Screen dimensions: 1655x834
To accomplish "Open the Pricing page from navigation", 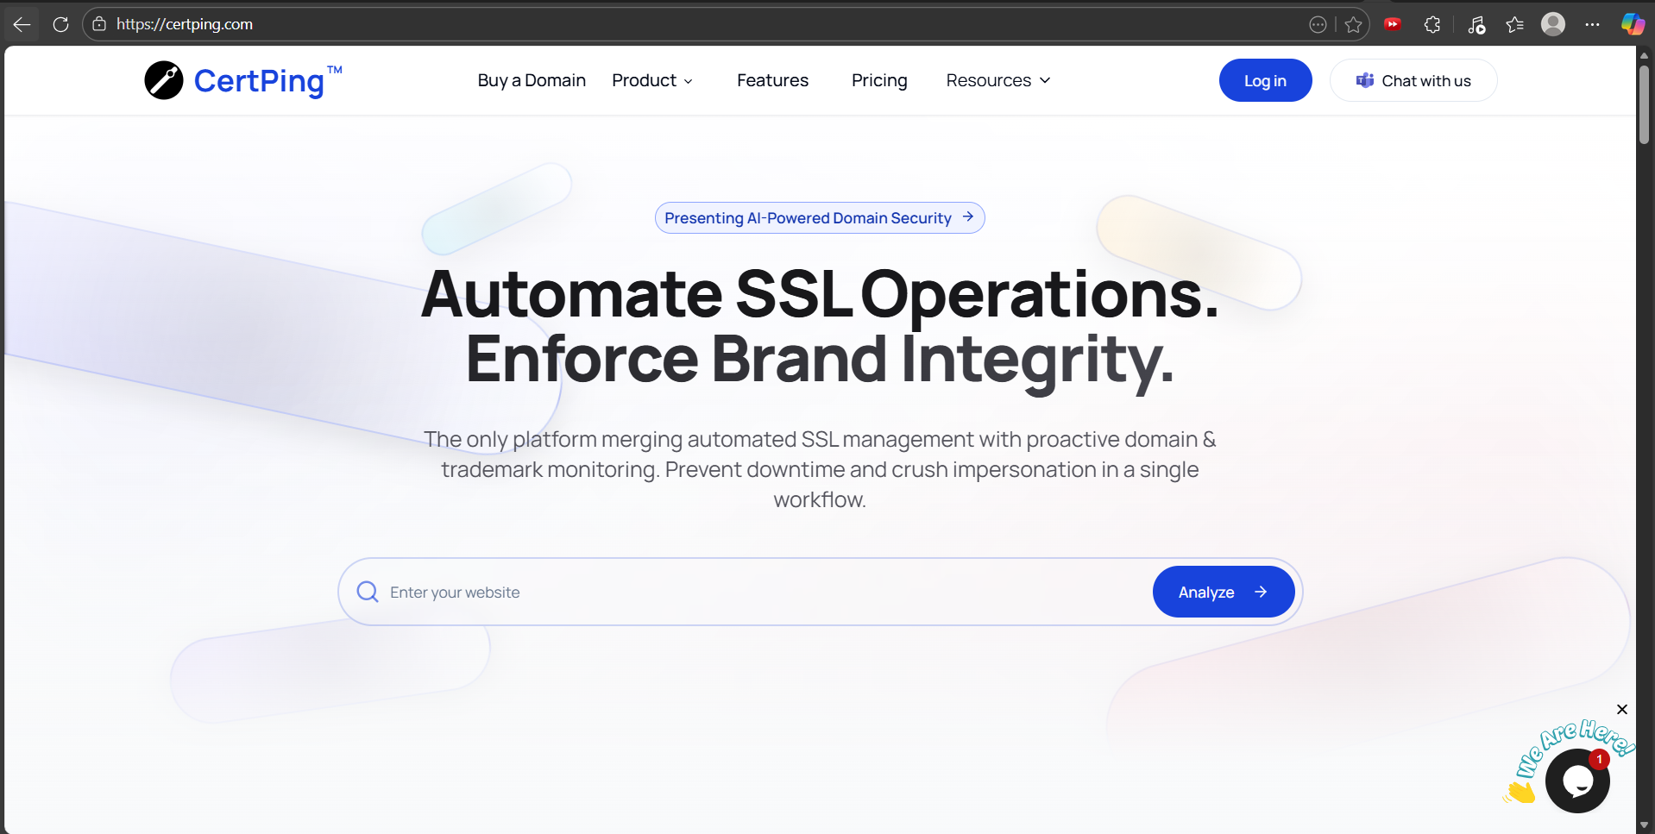I will pos(879,80).
